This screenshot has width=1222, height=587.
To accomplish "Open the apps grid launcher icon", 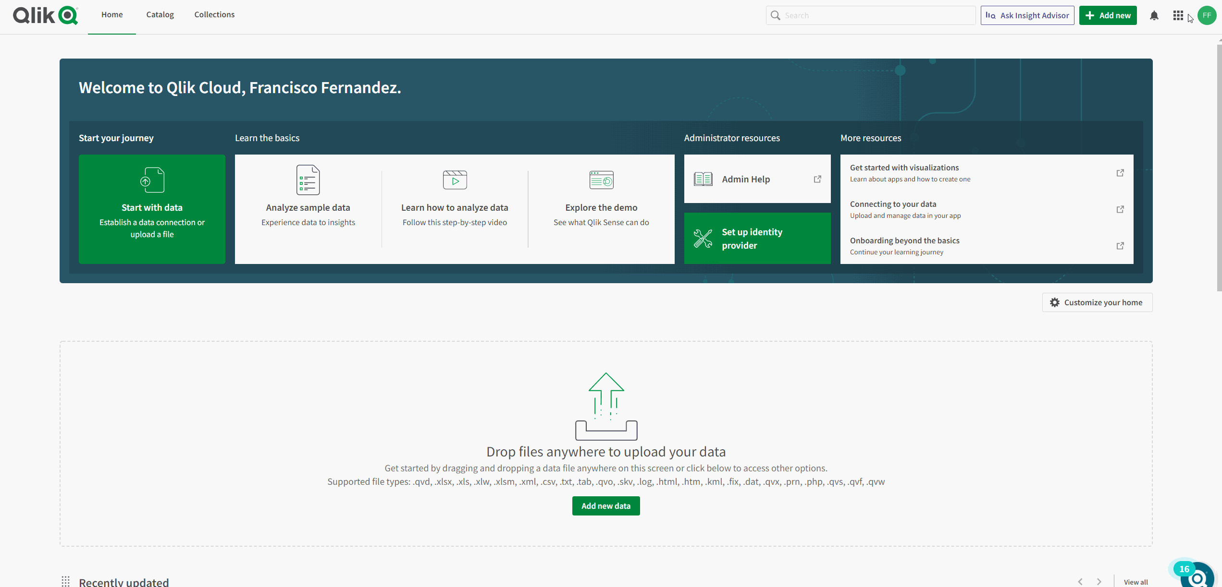I will [x=1178, y=15].
